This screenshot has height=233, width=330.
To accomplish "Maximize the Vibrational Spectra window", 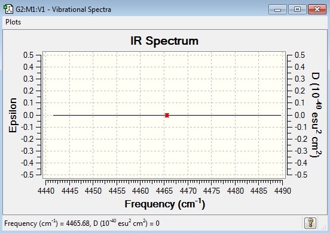I will pos(297,10).
